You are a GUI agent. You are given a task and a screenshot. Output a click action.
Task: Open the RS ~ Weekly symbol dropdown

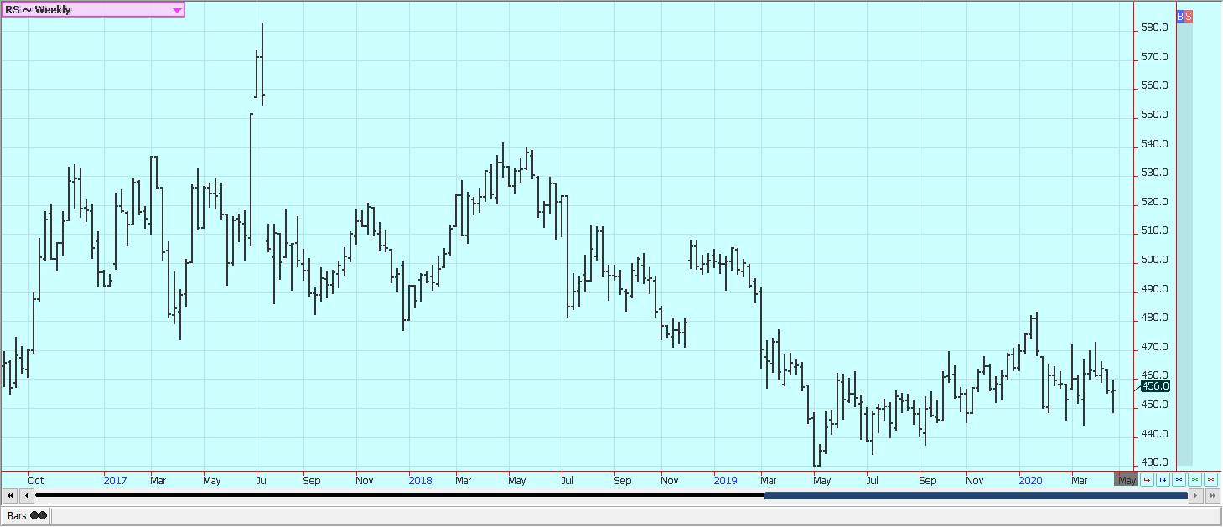pyautogui.click(x=92, y=9)
